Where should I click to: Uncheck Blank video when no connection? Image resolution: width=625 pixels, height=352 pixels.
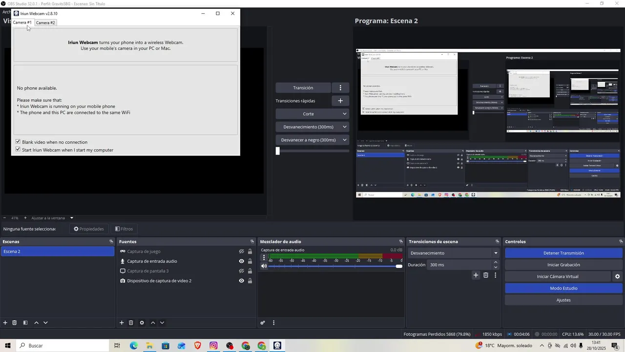[x=18, y=142]
